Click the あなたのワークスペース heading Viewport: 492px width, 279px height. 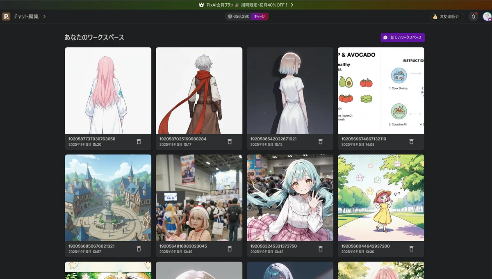click(94, 37)
